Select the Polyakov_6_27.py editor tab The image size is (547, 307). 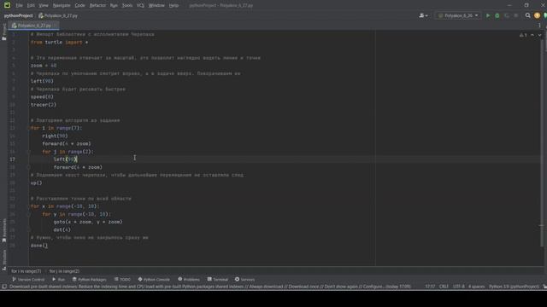[34, 26]
